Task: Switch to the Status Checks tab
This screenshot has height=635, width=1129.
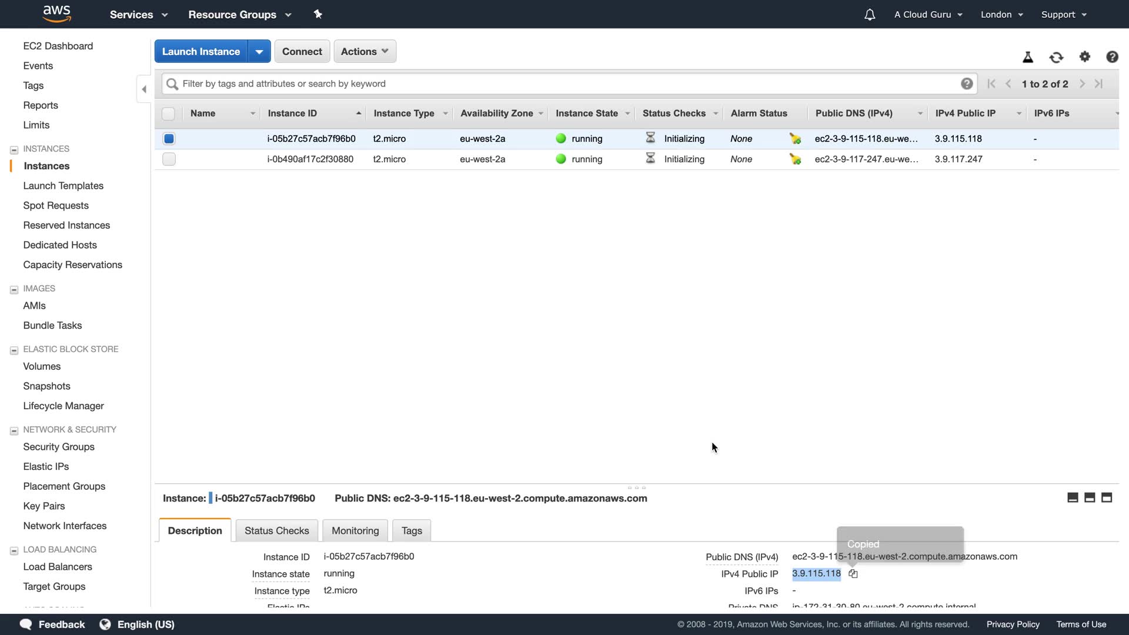Action: click(x=276, y=531)
